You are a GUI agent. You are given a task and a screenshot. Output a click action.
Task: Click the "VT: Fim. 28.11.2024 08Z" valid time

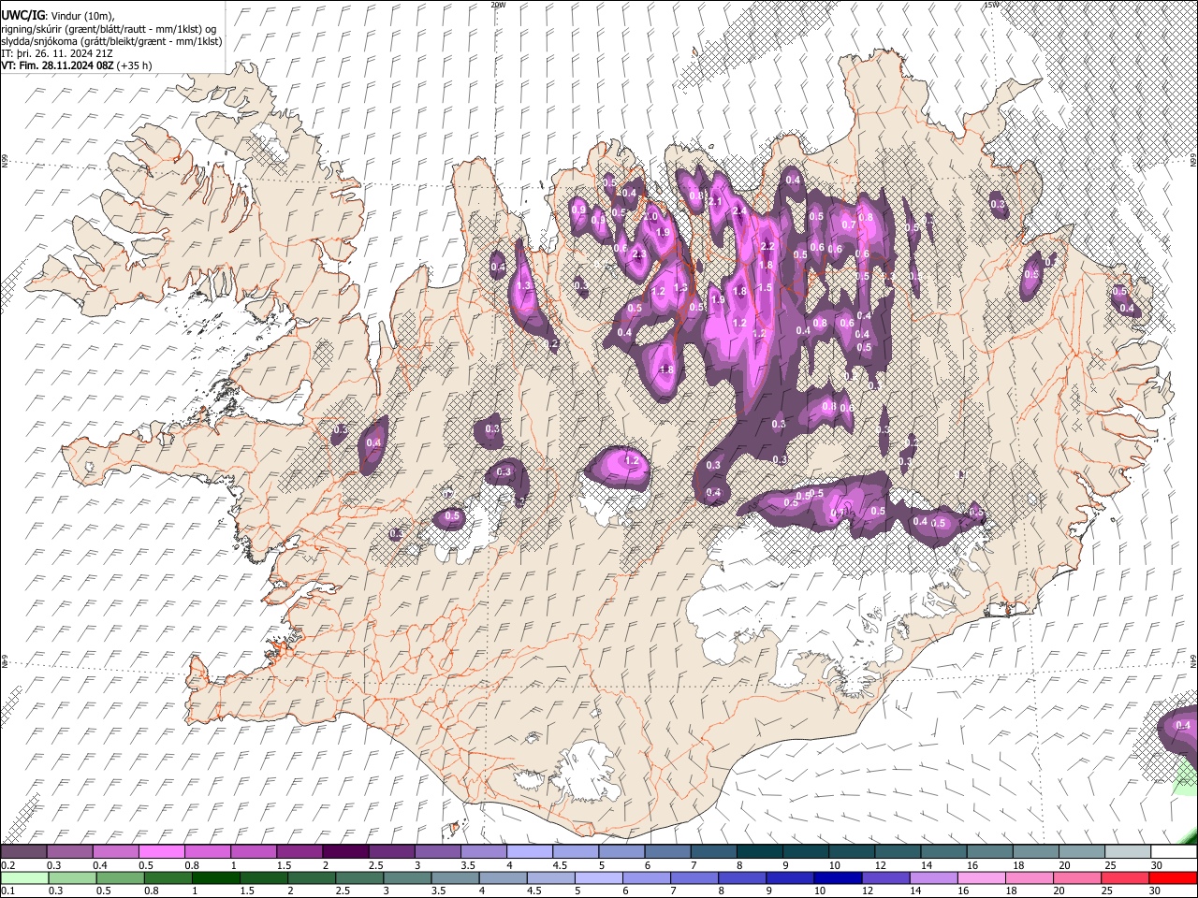[x=58, y=65]
